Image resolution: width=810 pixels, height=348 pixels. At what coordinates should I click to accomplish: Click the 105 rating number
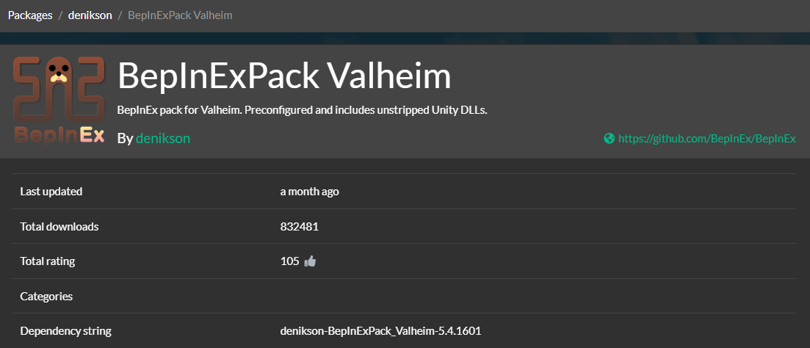click(x=289, y=261)
